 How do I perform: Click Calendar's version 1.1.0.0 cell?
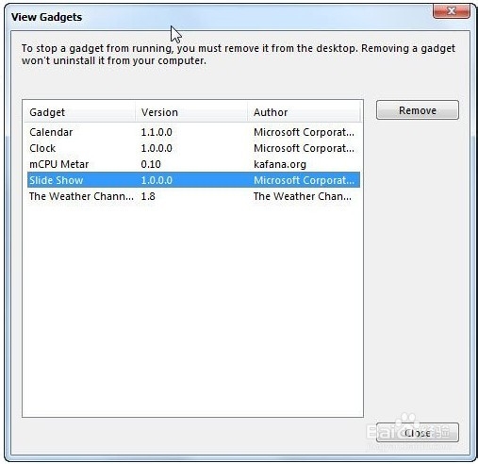pos(157,132)
